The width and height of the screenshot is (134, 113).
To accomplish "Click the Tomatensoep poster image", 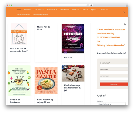I will (19, 81).
